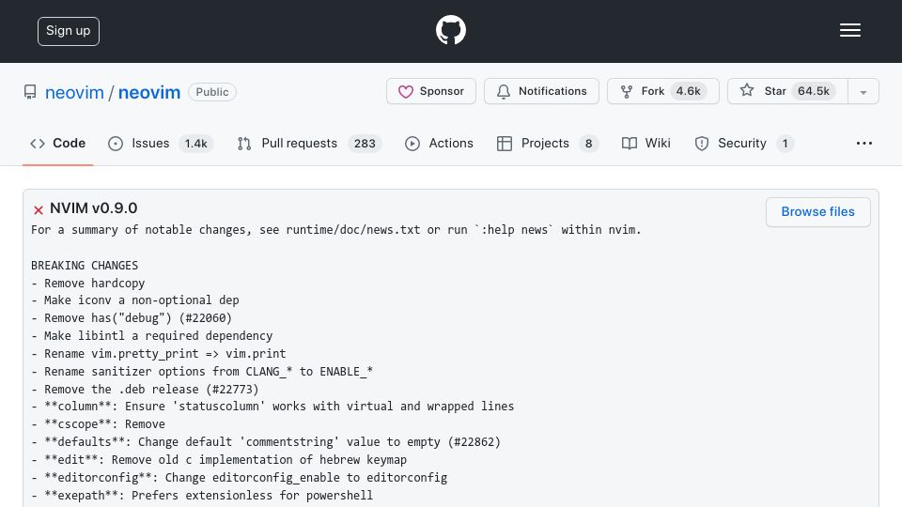The width and height of the screenshot is (902, 507).
Task: Click the Browse files button
Action: pos(817,211)
